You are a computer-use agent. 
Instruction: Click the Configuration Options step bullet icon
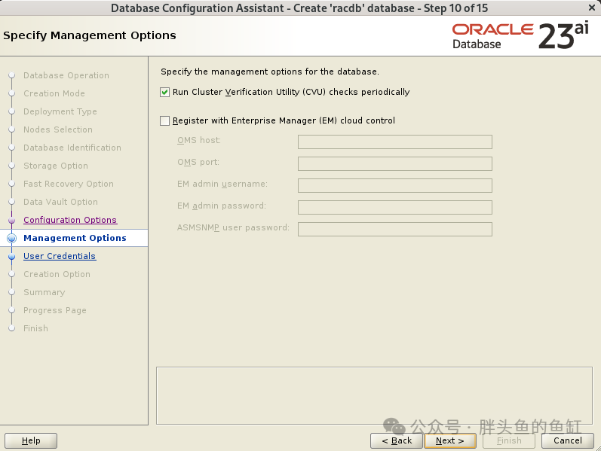[x=12, y=220]
